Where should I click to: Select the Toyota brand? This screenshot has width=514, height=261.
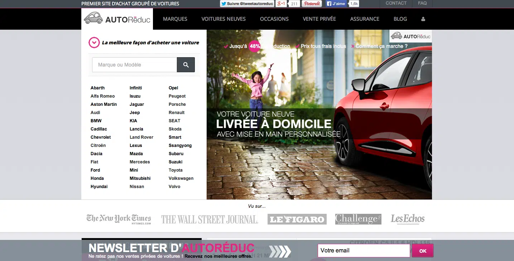(176, 170)
